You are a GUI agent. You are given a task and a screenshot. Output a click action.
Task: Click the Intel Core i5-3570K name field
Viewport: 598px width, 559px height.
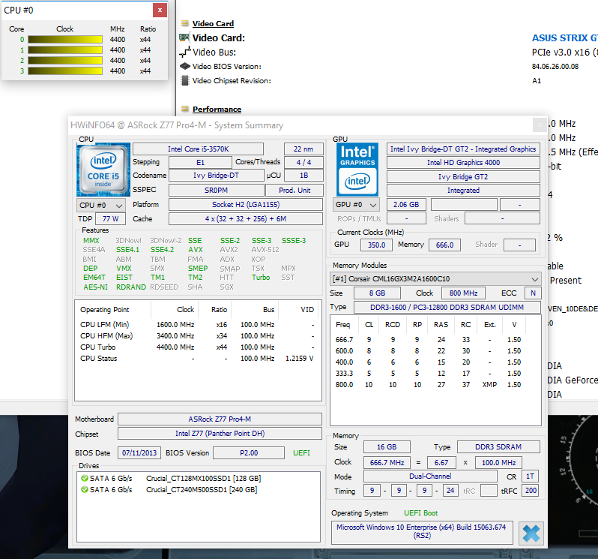pos(198,149)
